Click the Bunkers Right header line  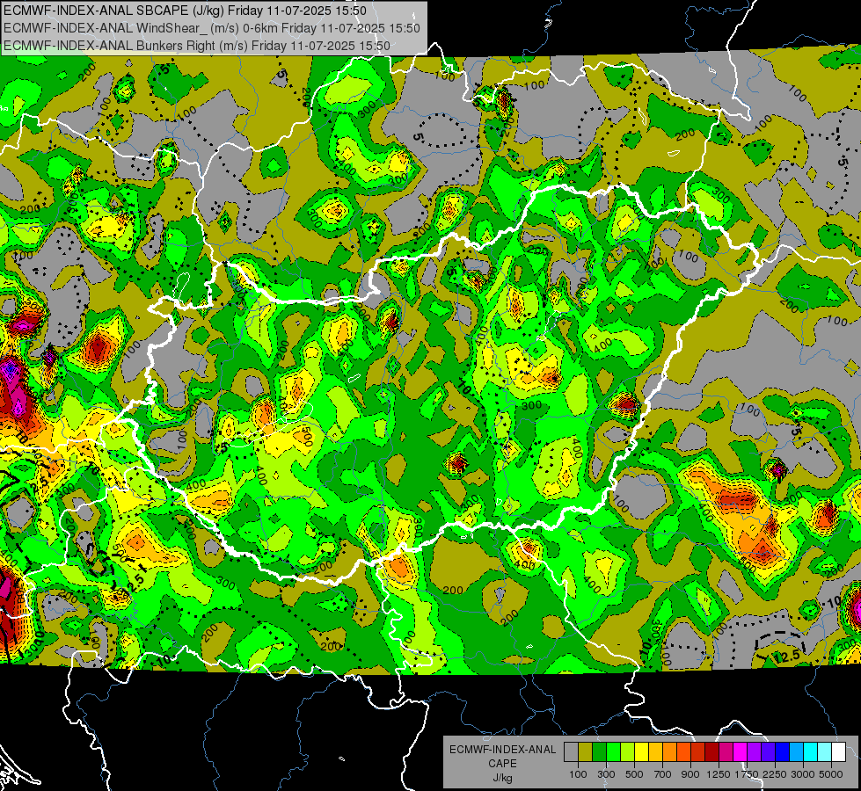pyautogui.click(x=197, y=46)
